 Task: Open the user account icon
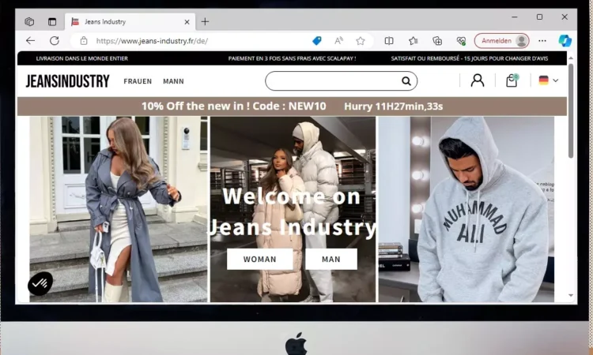coord(478,80)
